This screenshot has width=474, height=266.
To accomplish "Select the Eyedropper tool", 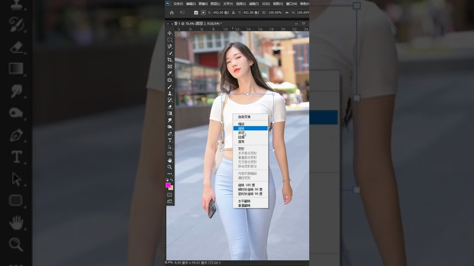I will click(x=170, y=74).
